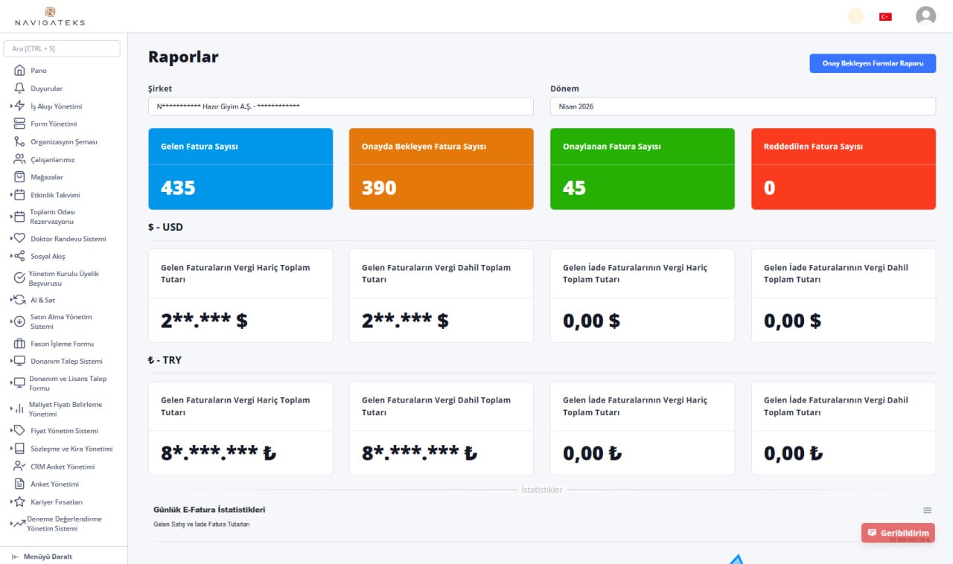Image resolution: width=953 pixels, height=564 pixels.
Task: Focus the Ara search field
Action: [x=62, y=48]
